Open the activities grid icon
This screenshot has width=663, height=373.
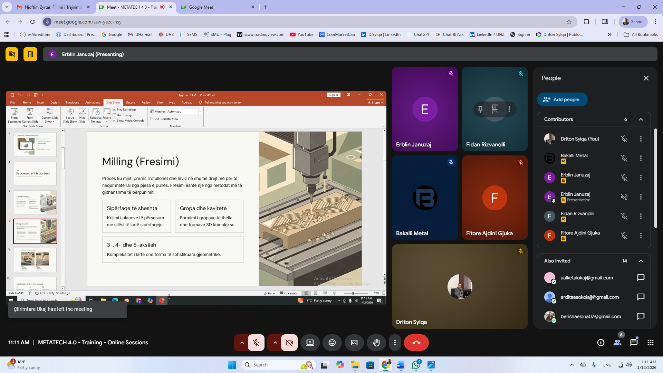pyautogui.click(x=650, y=343)
